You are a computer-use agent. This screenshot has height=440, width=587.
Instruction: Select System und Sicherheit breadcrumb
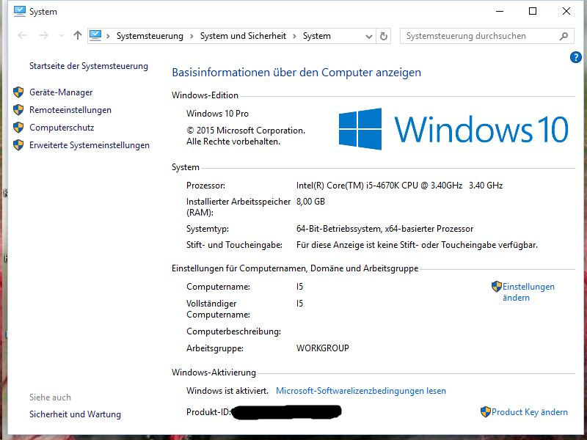[x=243, y=36]
